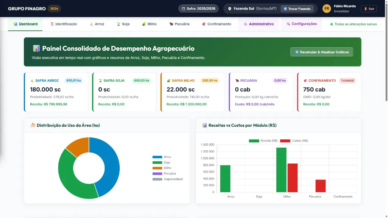Click the GRUPO FINAGRO logo text
This screenshot has height=218, width=388.
click(x=27, y=9)
